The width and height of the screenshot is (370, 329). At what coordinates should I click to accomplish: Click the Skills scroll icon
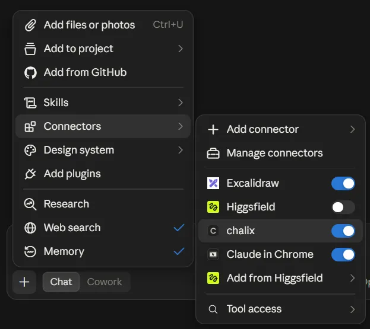(x=30, y=103)
